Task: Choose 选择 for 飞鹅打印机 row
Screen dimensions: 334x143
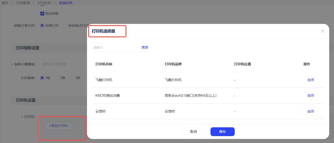Action: click(310, 80)
